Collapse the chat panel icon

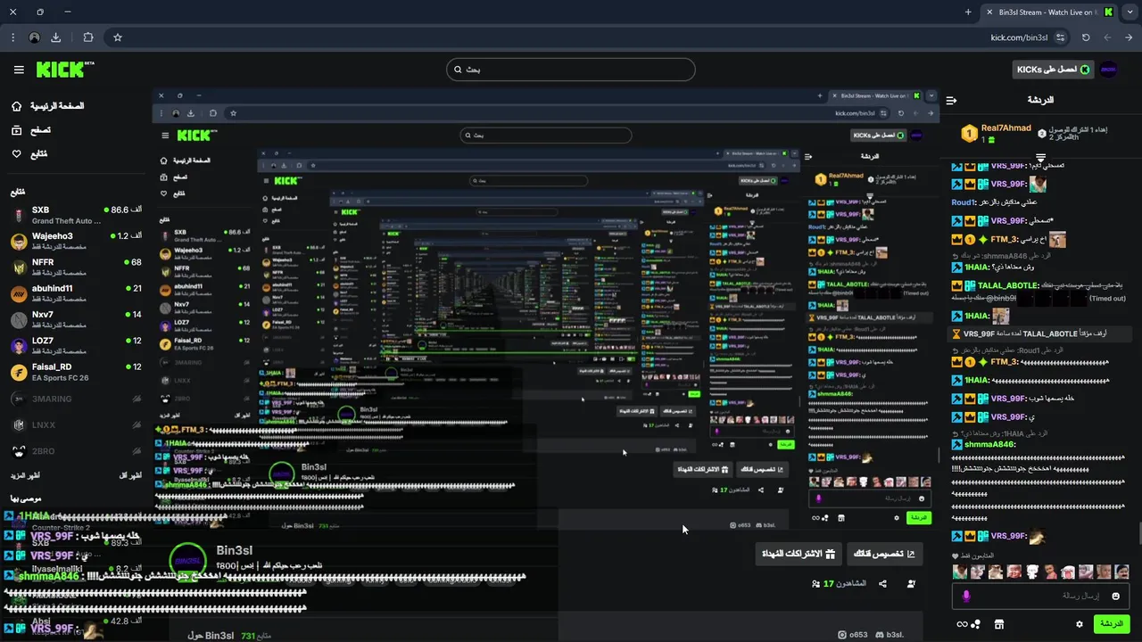(x=951, y=100)
